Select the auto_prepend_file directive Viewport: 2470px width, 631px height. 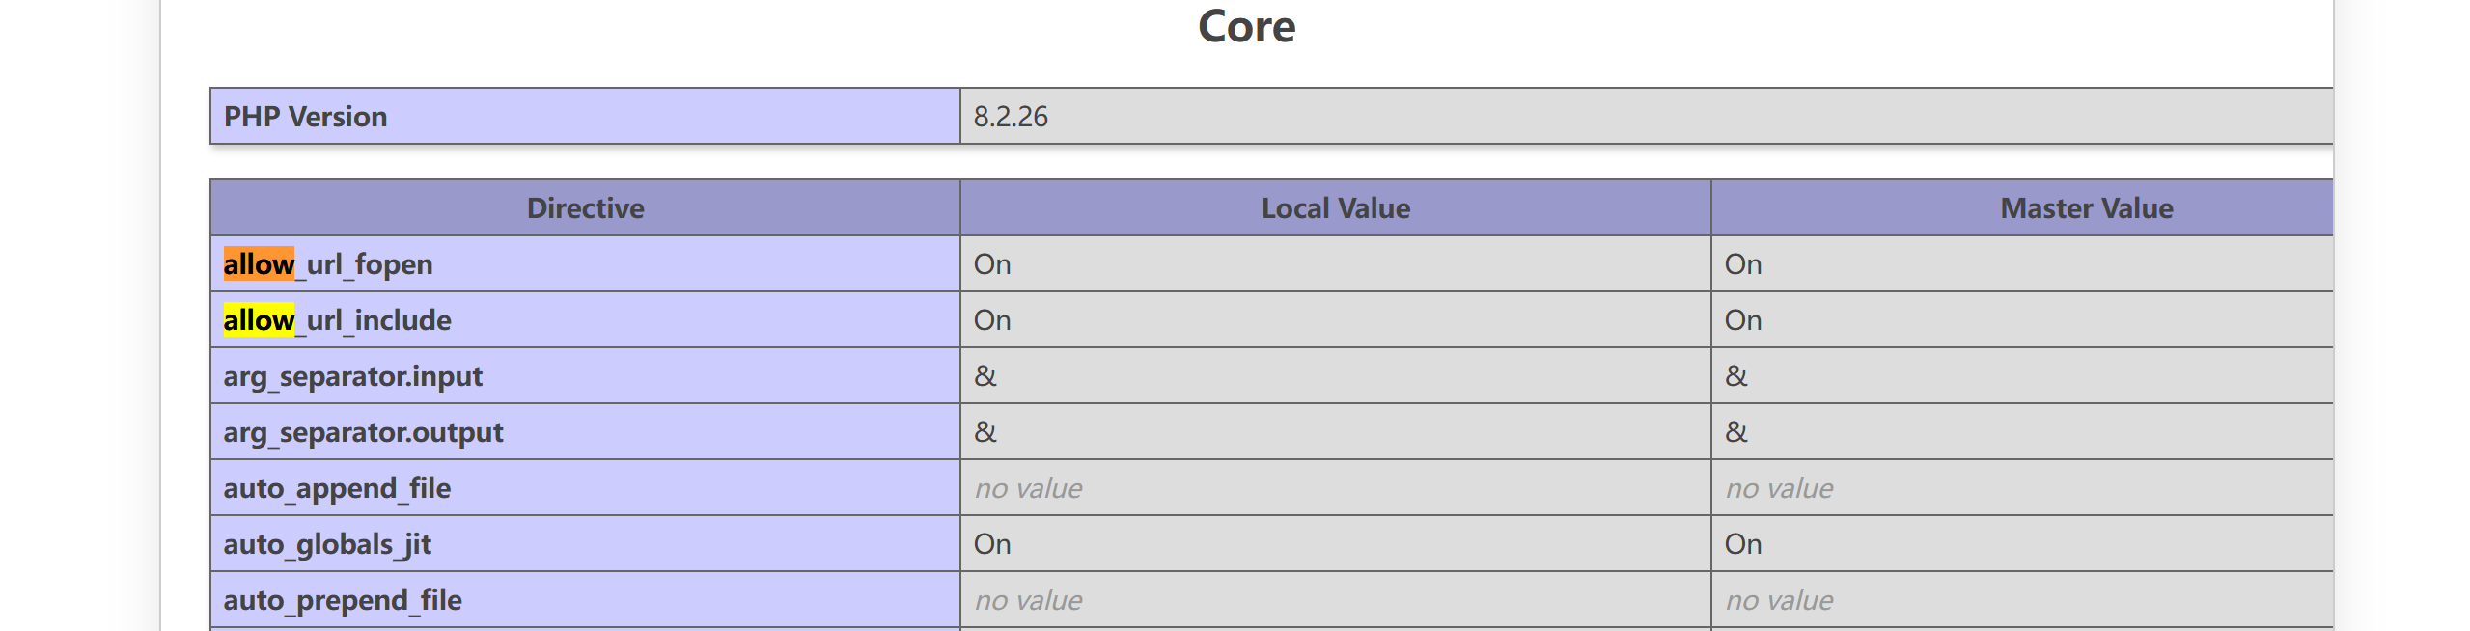tap(343, 600)
